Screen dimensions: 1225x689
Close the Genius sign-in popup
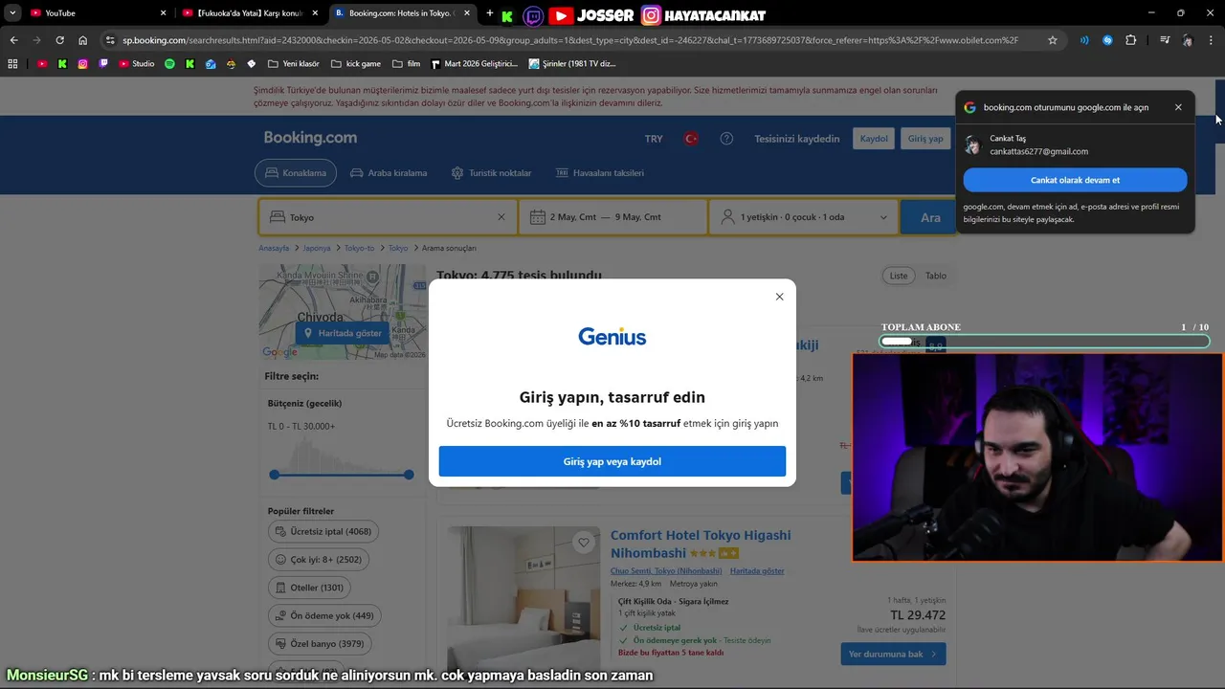tap(779, 297)
